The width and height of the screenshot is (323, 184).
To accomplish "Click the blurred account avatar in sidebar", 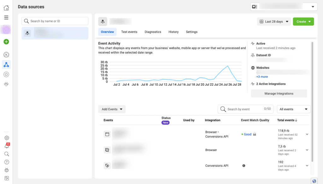I will [x=6, y=30].
